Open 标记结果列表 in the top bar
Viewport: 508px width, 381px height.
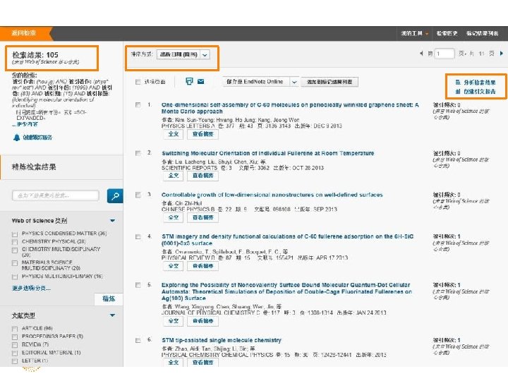482,33
